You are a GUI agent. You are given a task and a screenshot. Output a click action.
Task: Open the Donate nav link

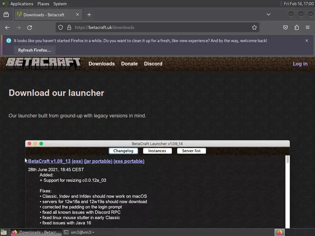coord(130,64)
